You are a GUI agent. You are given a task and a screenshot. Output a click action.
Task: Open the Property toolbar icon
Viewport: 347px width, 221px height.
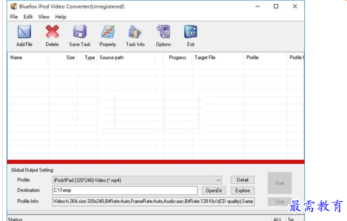[108, 32]
